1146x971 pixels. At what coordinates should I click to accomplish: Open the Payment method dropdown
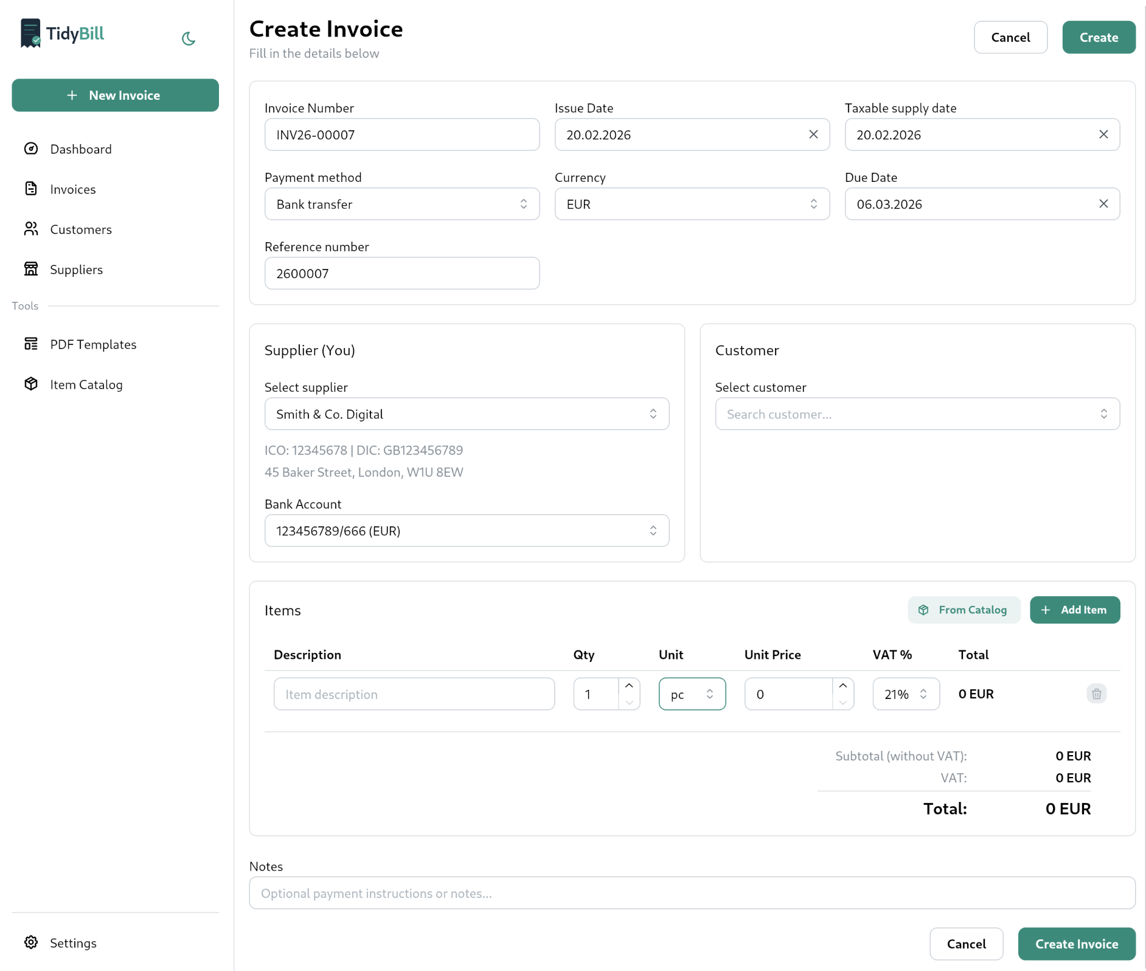point(401,204)
